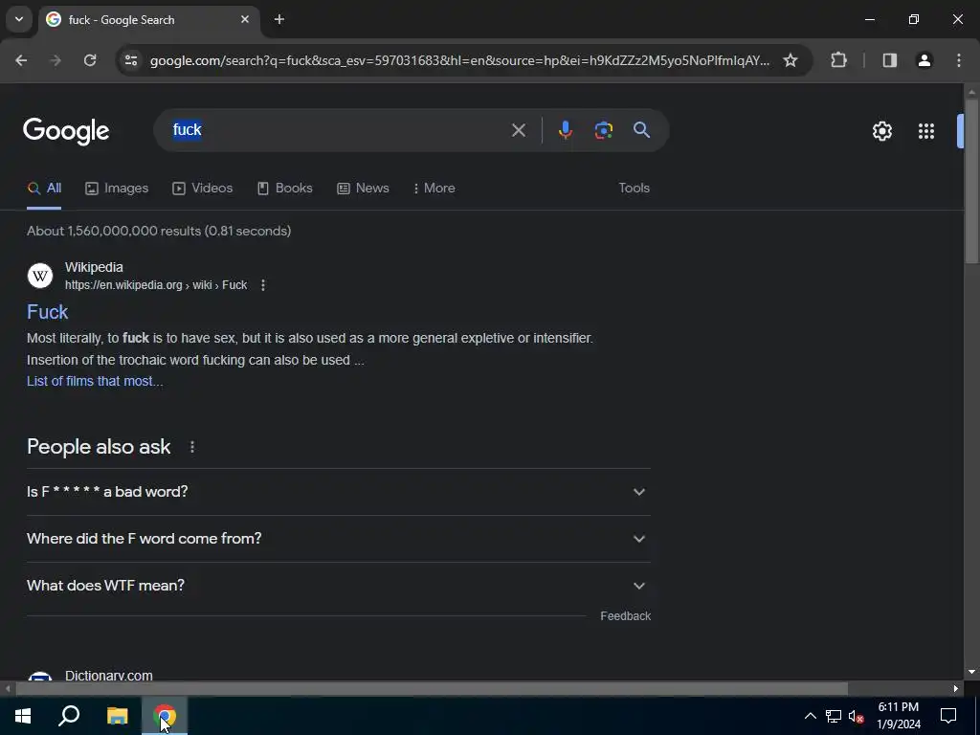Open a new tab with plus button
The height and width of the screenshot is (735, 980).
tap(279, 19)
